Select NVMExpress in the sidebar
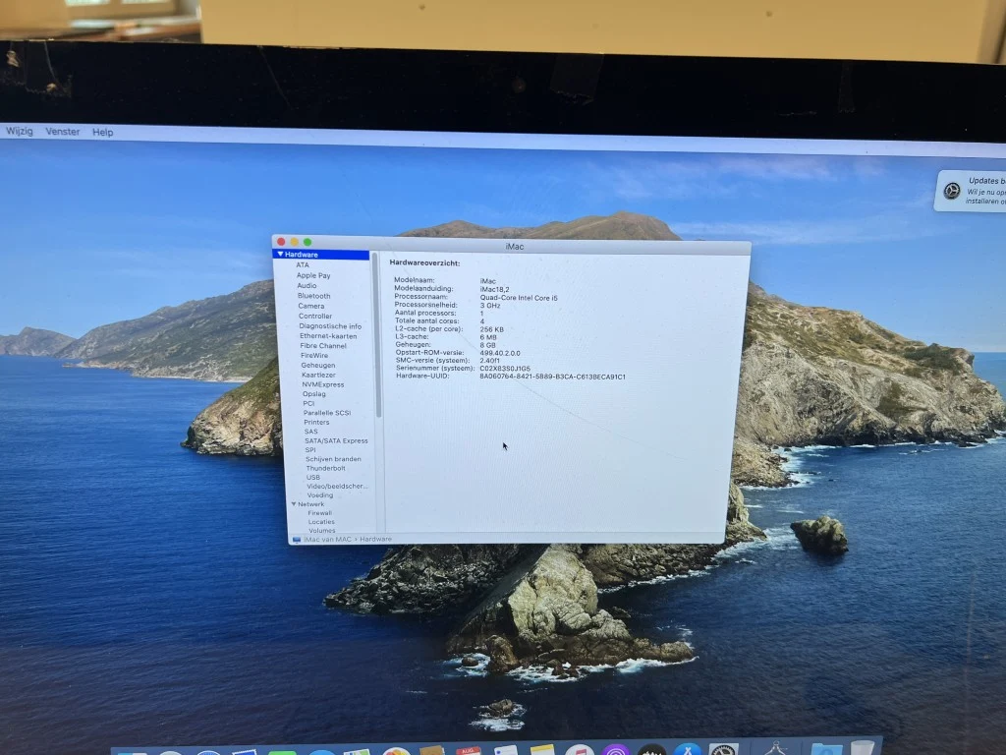Screen dimensions: 1006x755 click(322, 384)
